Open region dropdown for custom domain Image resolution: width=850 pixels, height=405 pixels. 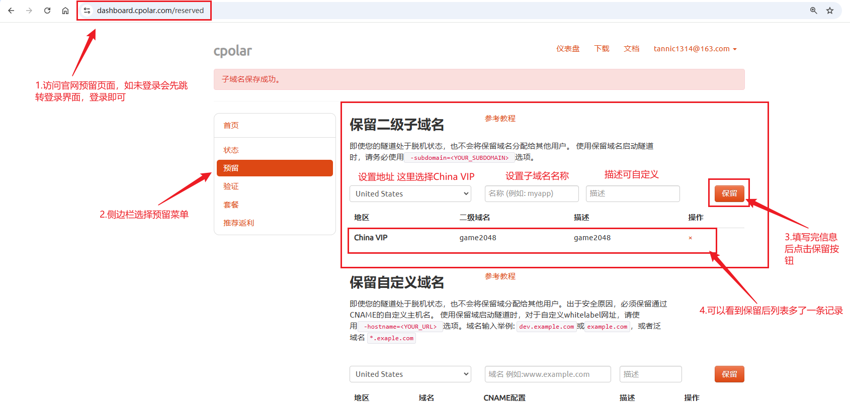click(410, 374)
